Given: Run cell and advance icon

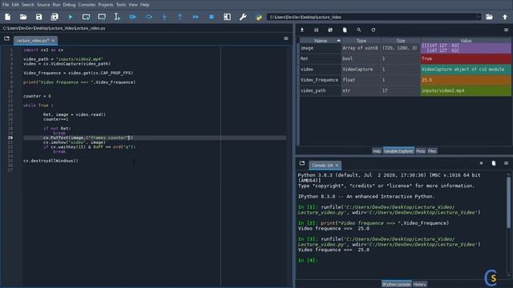Looking at the screenshot, I should (x=102, y=17).
